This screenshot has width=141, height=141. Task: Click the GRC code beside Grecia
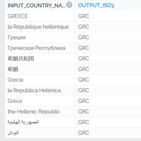tap(84, 80)
